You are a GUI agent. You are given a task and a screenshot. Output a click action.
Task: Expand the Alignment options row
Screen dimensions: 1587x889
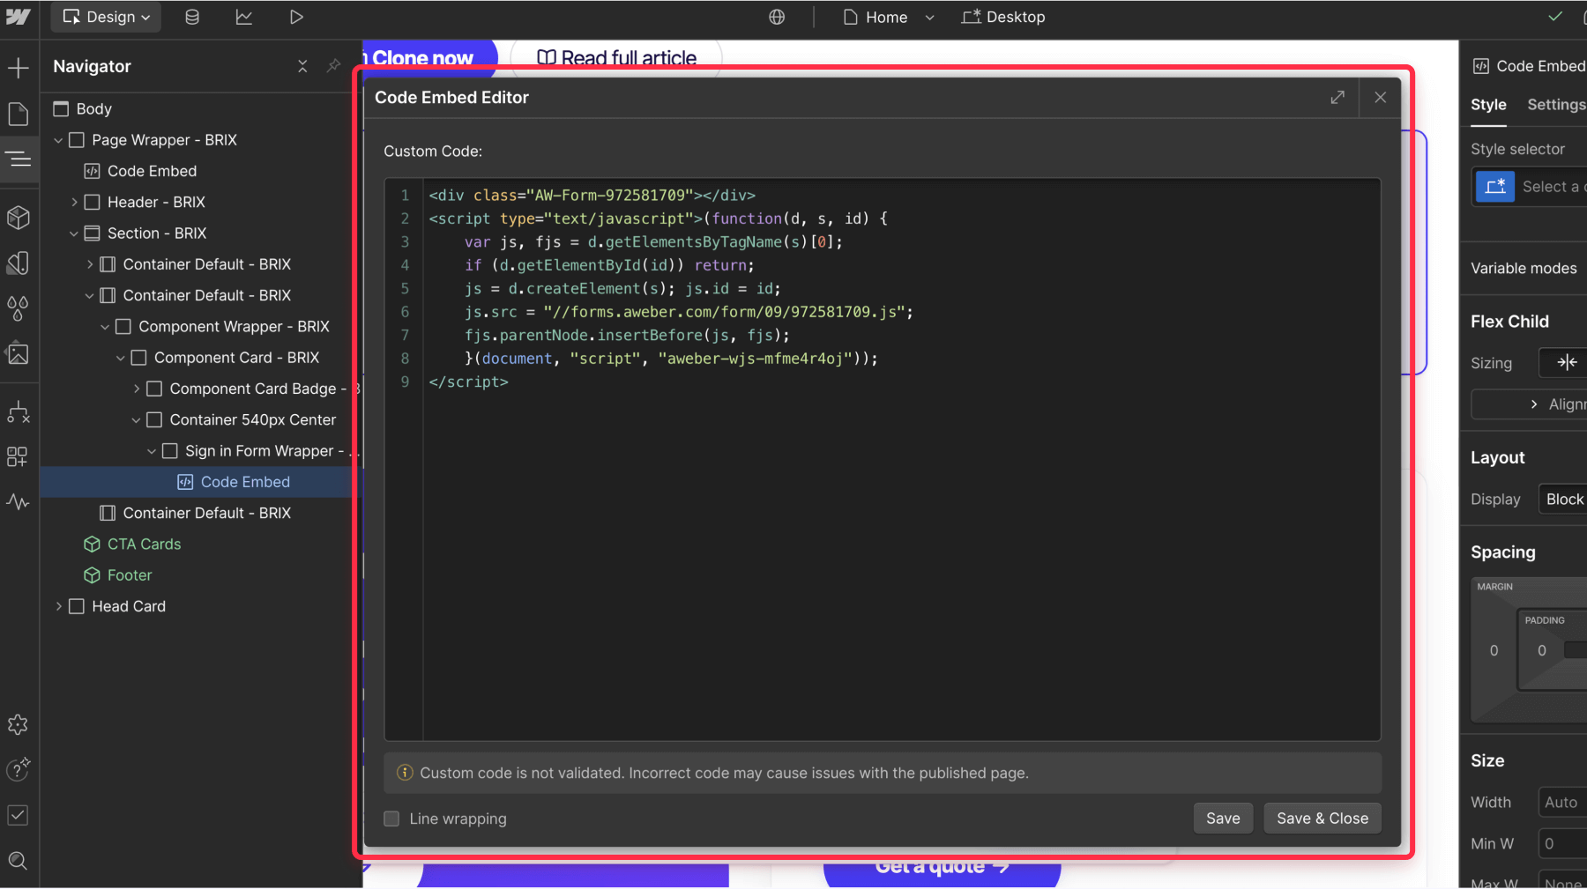tap(1531, 404)
